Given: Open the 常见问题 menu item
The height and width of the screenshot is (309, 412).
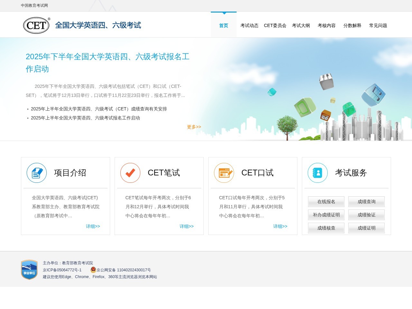Looking at the screenshot, I should click(x=379, y=25).
